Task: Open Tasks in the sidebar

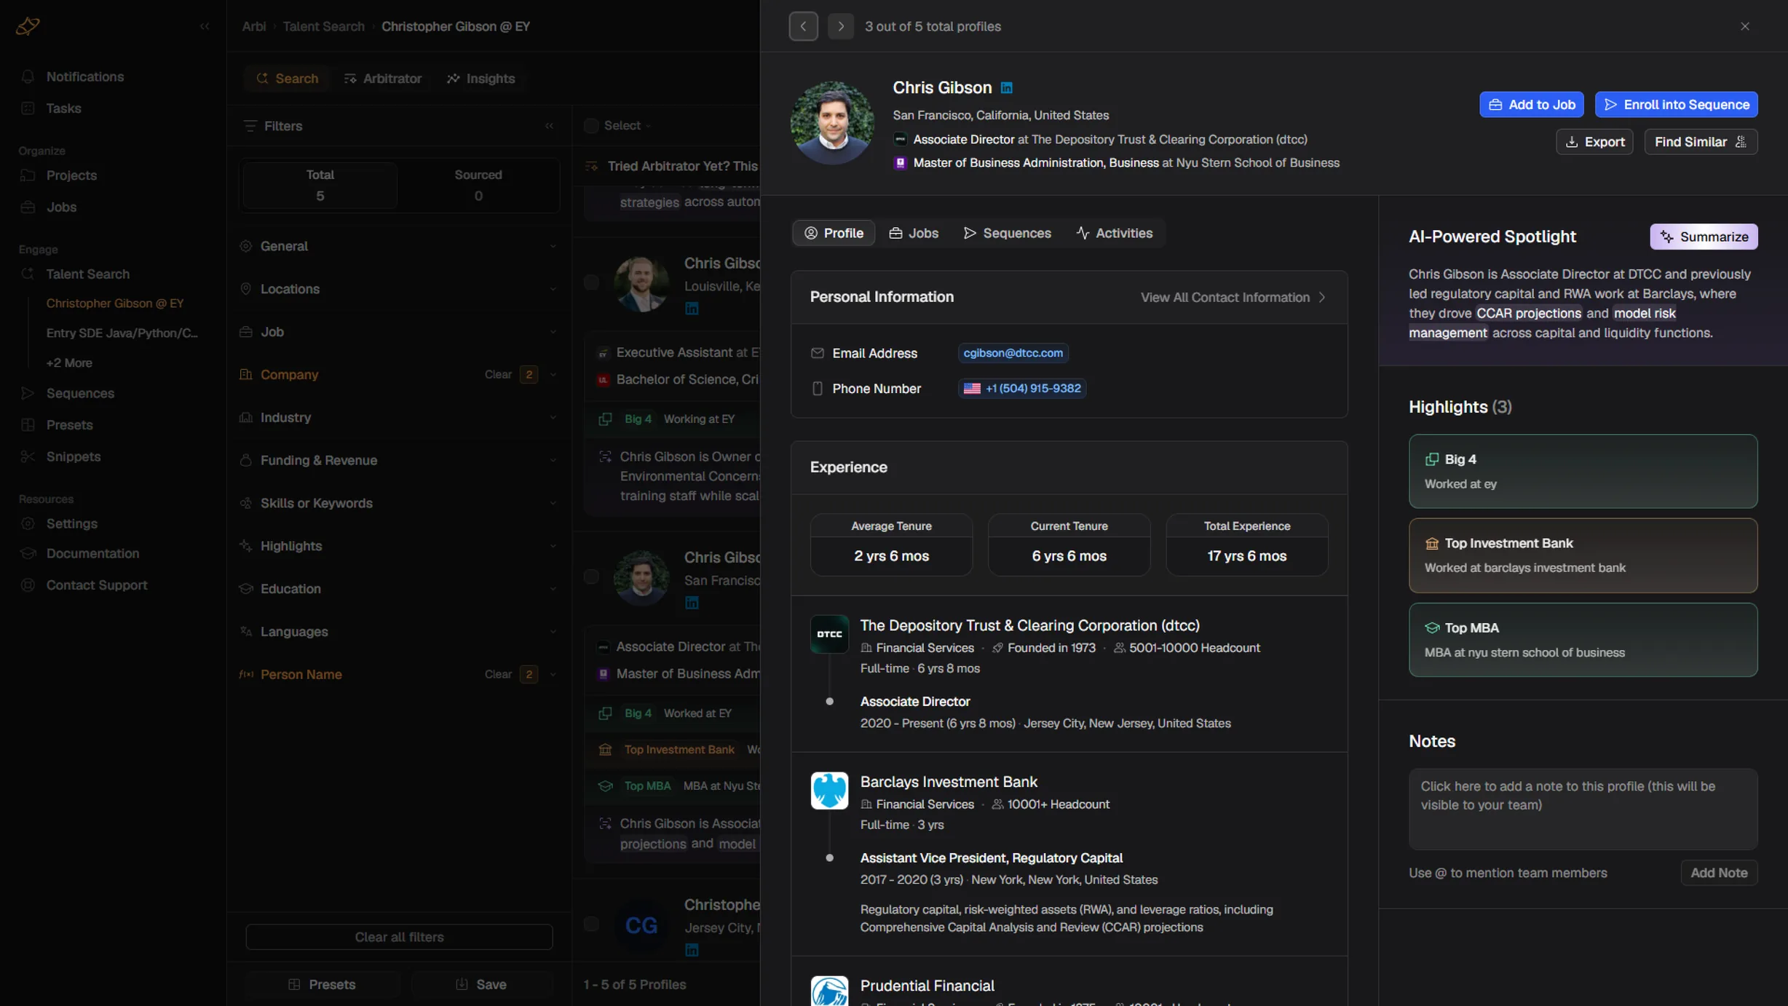Action: (63, 108)
